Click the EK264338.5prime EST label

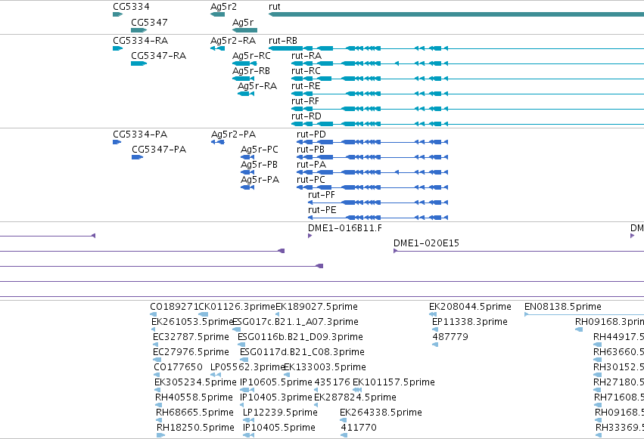click(x=381, y=413)
